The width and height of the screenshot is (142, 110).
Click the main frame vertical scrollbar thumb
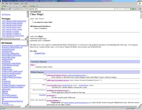pos(141,15)
